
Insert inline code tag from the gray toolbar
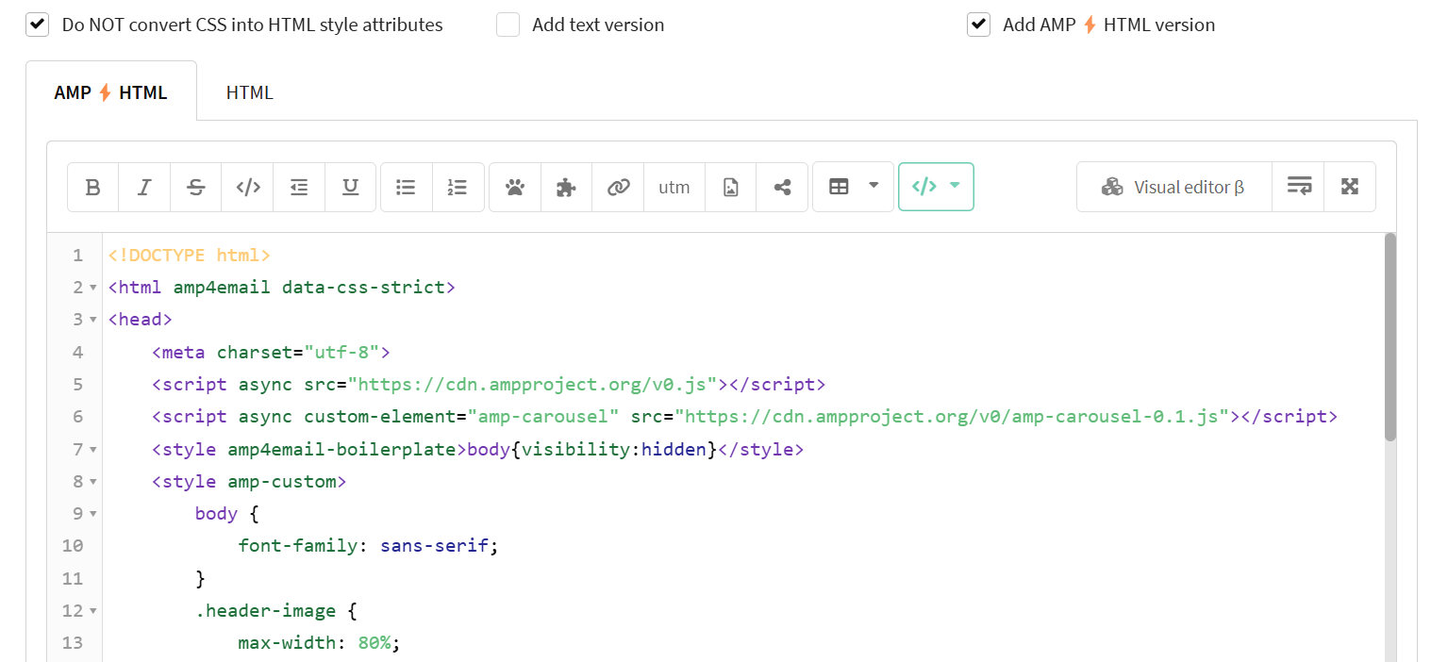pyautogui.click(x=248, y=187)
